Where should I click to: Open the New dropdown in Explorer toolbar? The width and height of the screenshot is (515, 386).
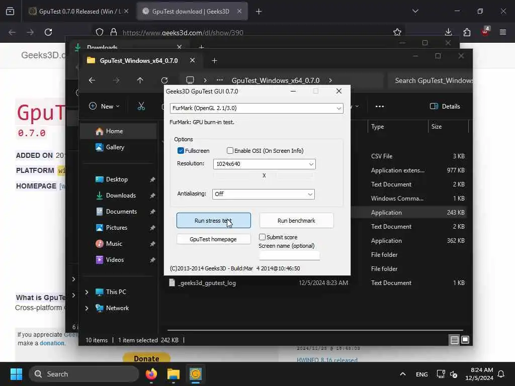pos(105,107)
